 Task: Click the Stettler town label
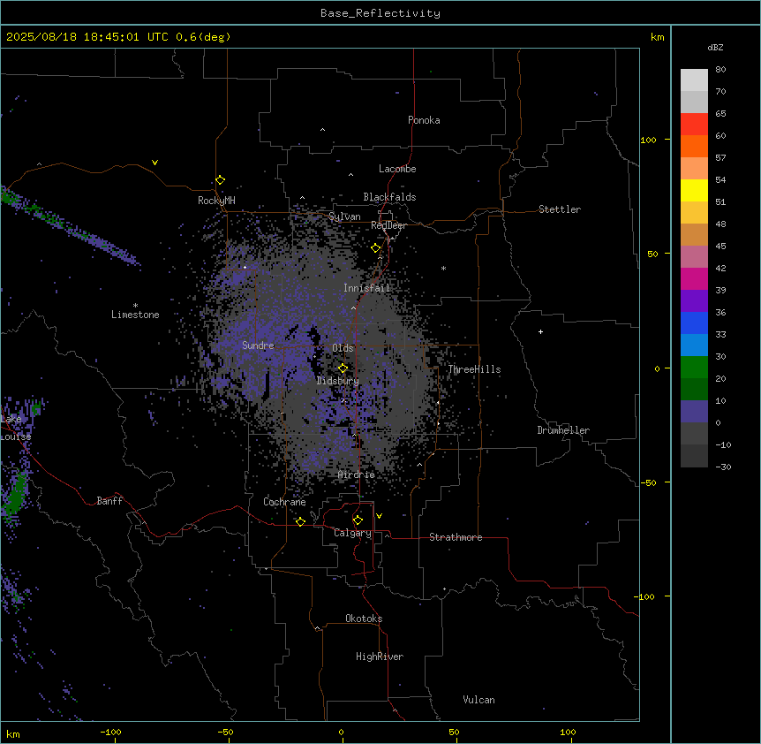pos(560,209)
